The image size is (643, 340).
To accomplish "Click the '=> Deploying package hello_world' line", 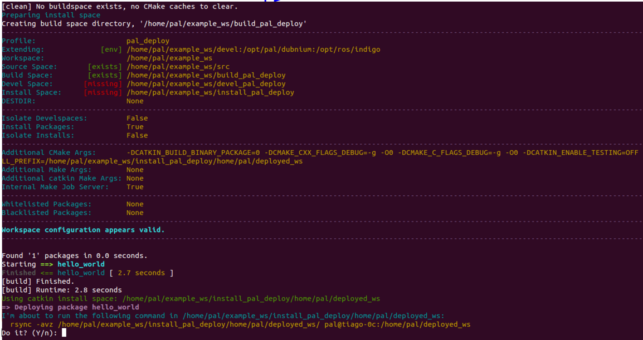I will click(71, 307).
